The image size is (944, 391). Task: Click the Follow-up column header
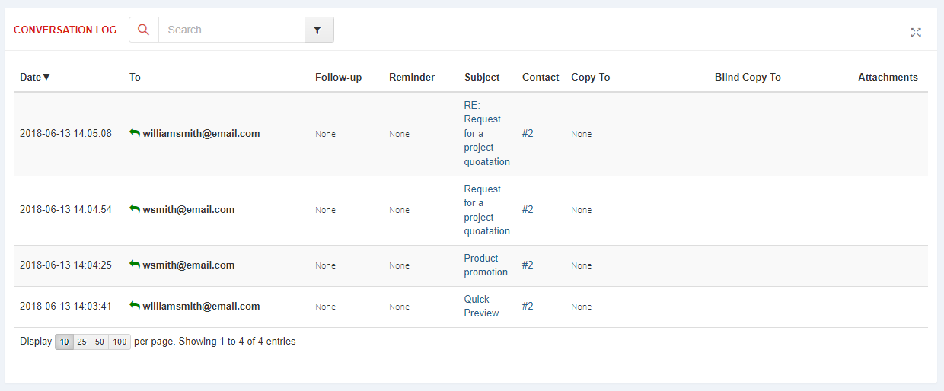pyautogui.click(x=338, y=77)
